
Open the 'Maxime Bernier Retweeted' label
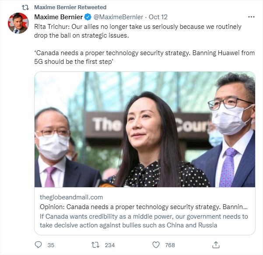click(70, 7)
